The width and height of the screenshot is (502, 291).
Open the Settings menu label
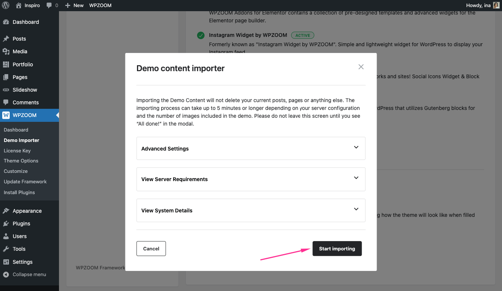[23, 262]
